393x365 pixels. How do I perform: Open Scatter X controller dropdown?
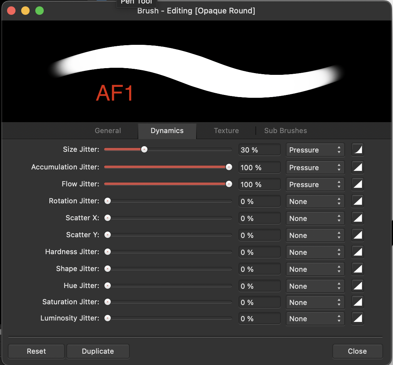pos(315,218)
